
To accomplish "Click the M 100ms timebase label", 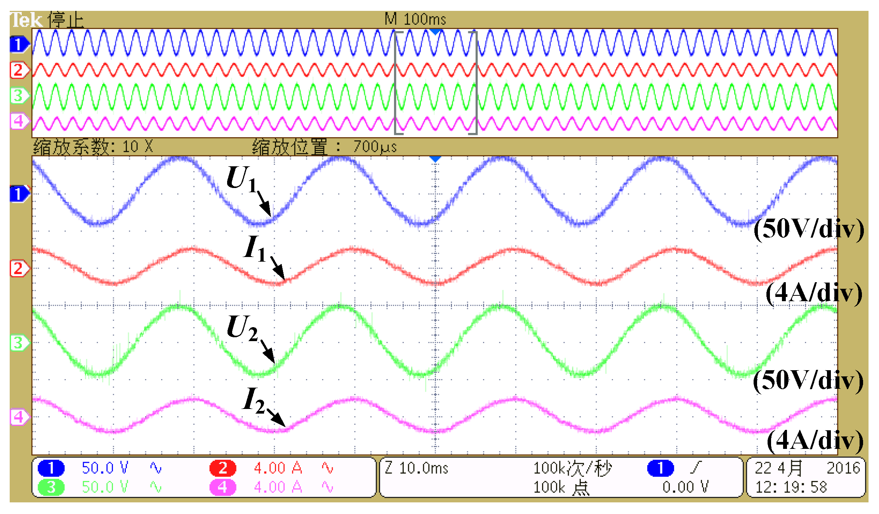I will (415, 19).
